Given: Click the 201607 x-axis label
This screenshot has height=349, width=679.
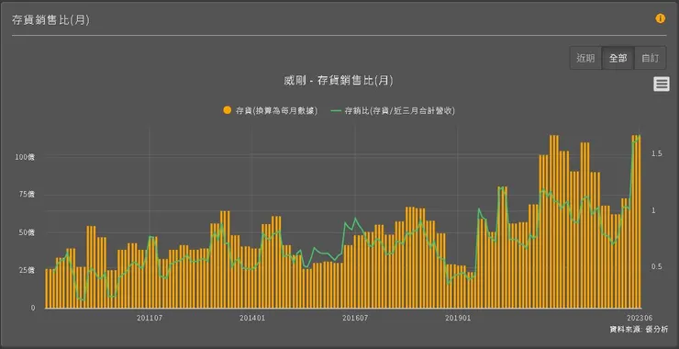Looking at the screenshot, I should 355,318.
